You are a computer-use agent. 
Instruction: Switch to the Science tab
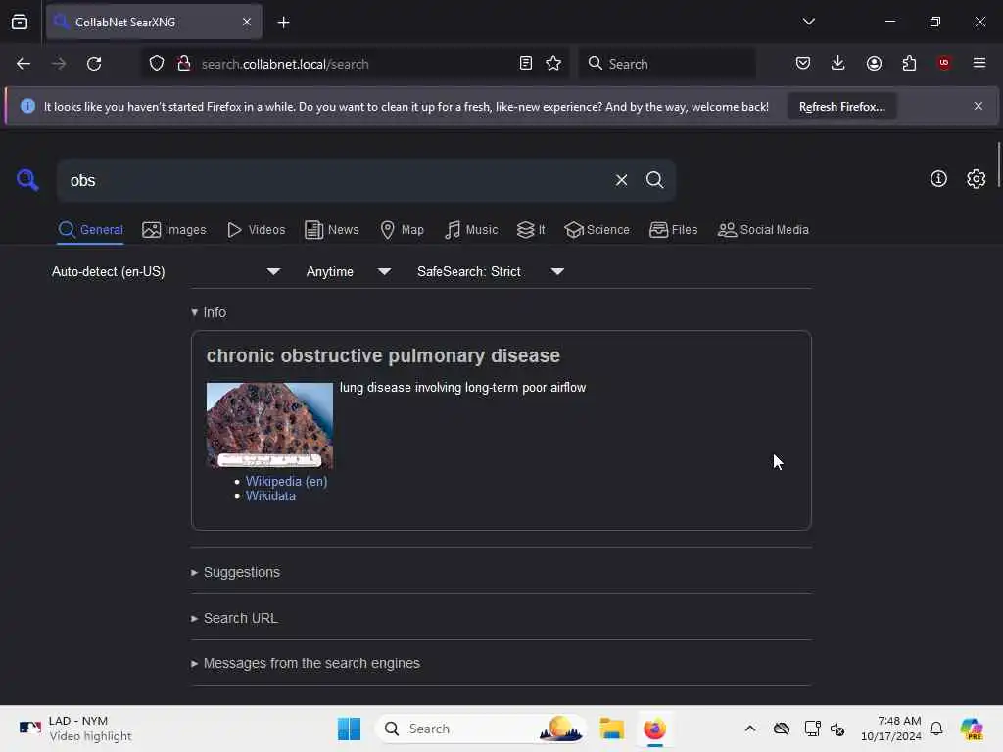click(x=597, y=230)
